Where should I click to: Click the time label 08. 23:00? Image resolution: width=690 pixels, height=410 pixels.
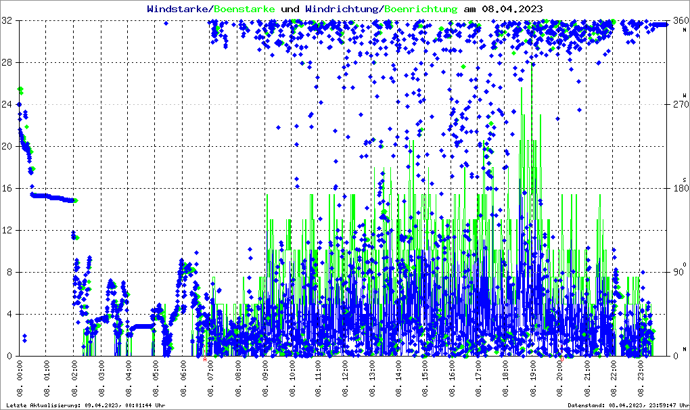click(640, 379)
